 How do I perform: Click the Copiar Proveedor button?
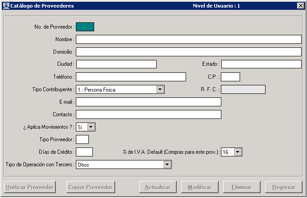point(91,187)
